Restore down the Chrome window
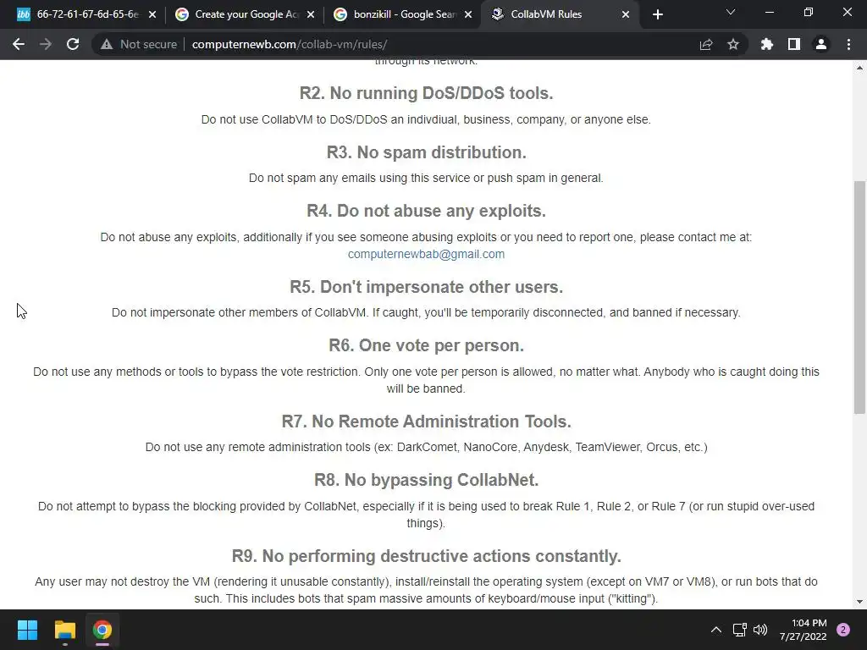The image size is (867, 650). [x=809, y=12]
